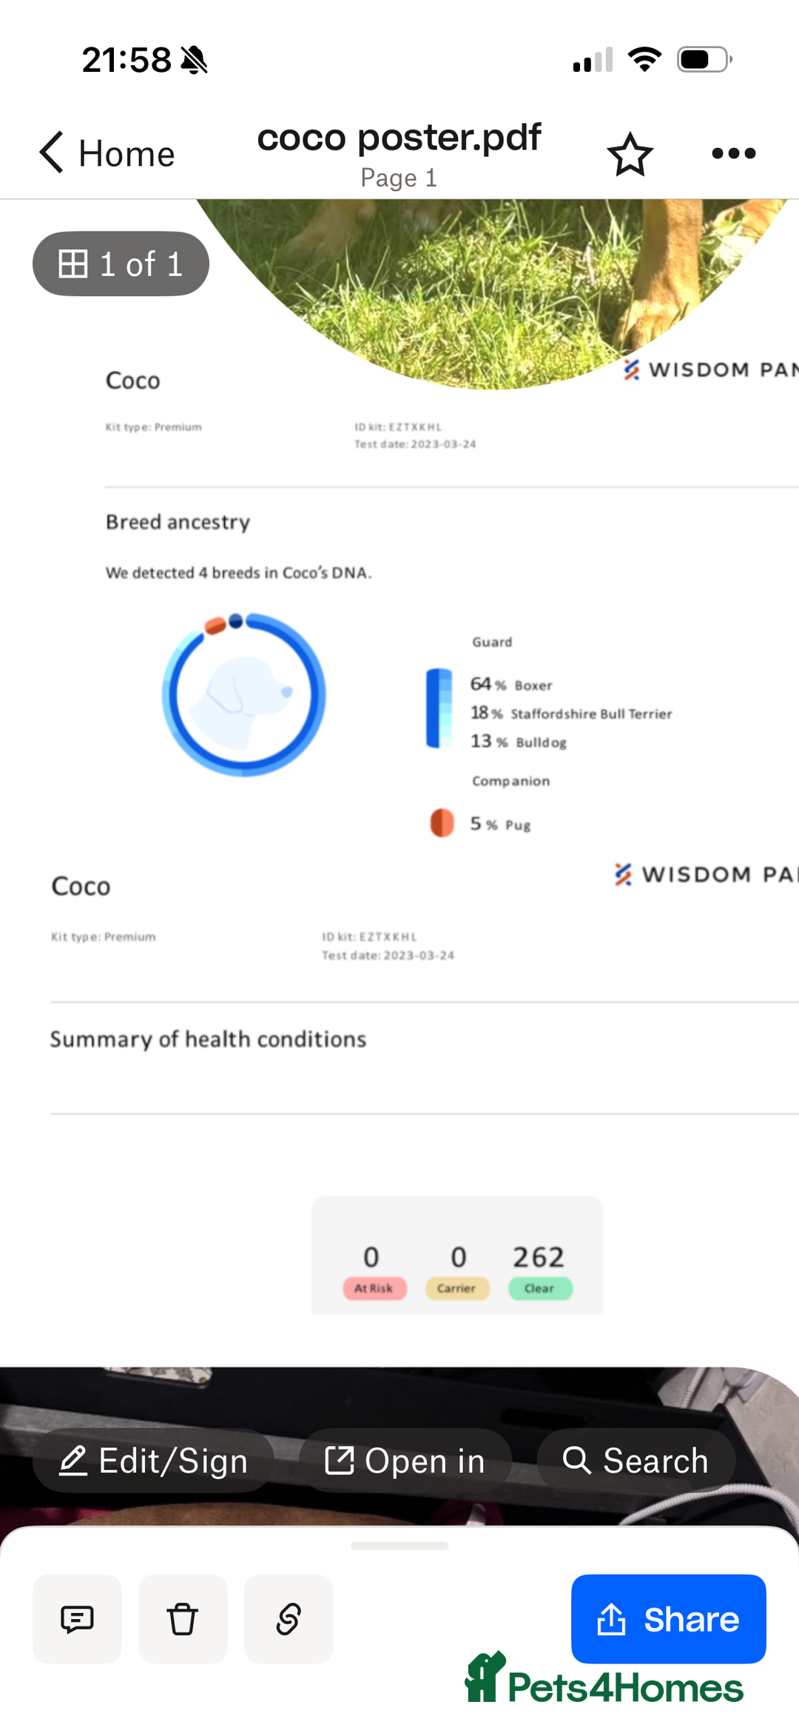Image resolution: width=799 pixels, height=1733 pixels.
Task: Share the coco poster PDF
Action: point(668,1619)
